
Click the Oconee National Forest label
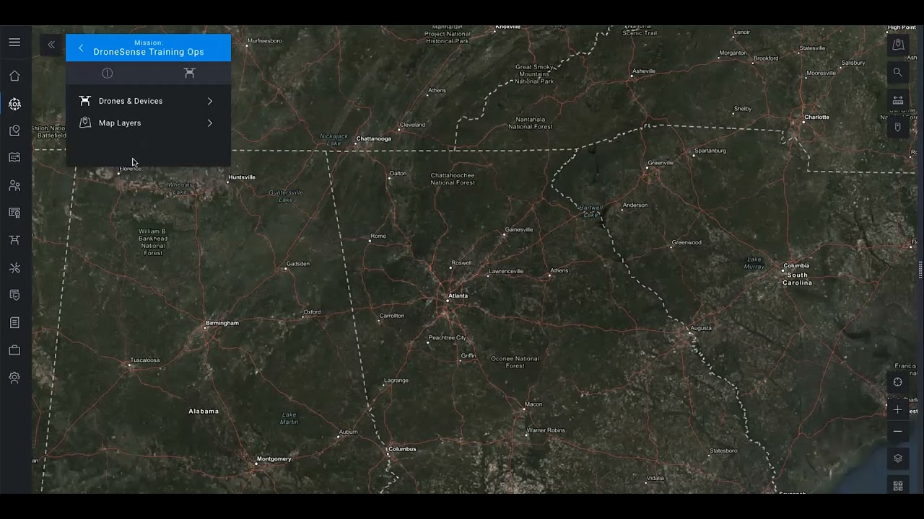(x=515, y=362)
